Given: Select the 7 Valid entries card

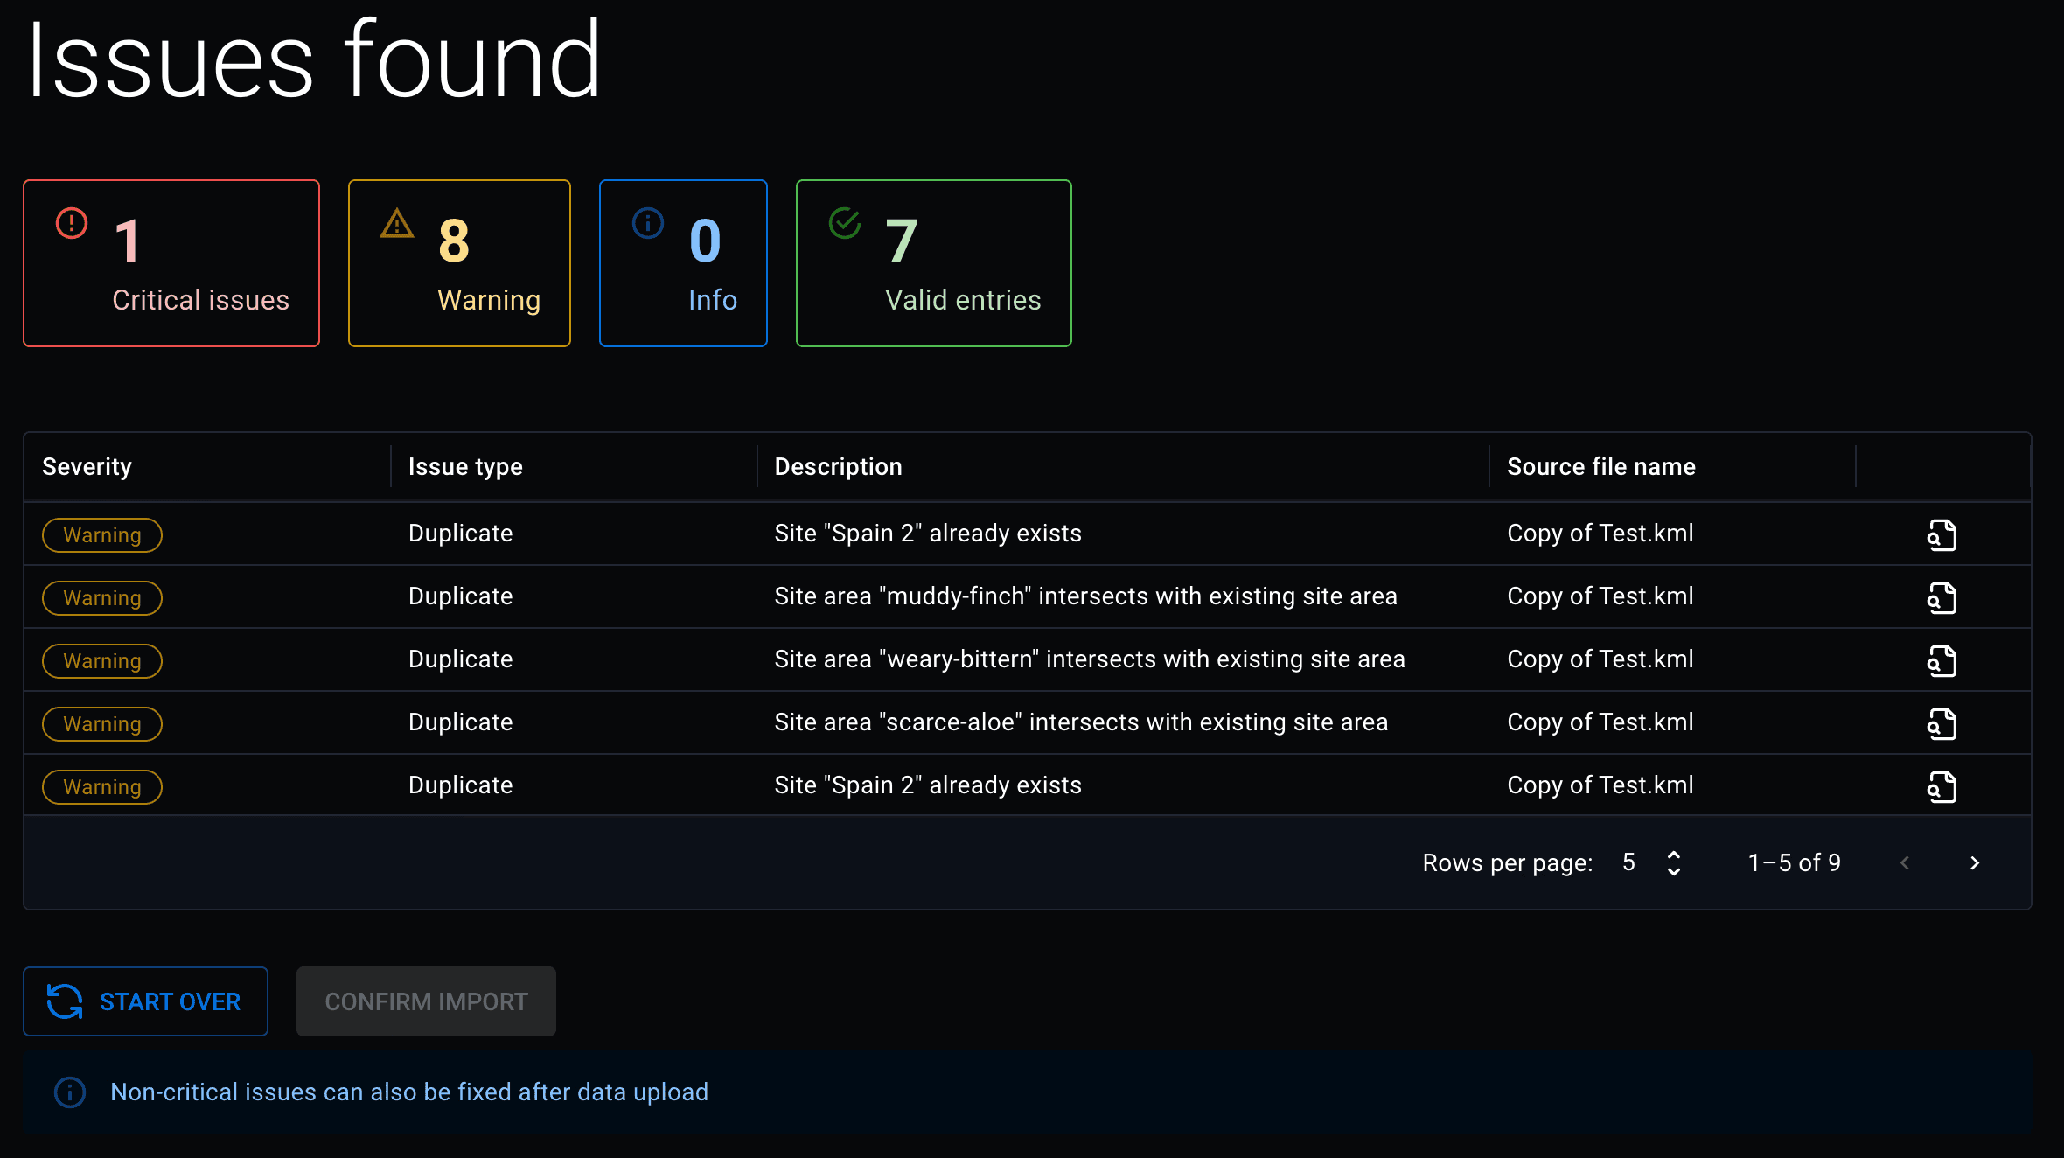Looking at the screenshot, I should [x=933, y=263].
